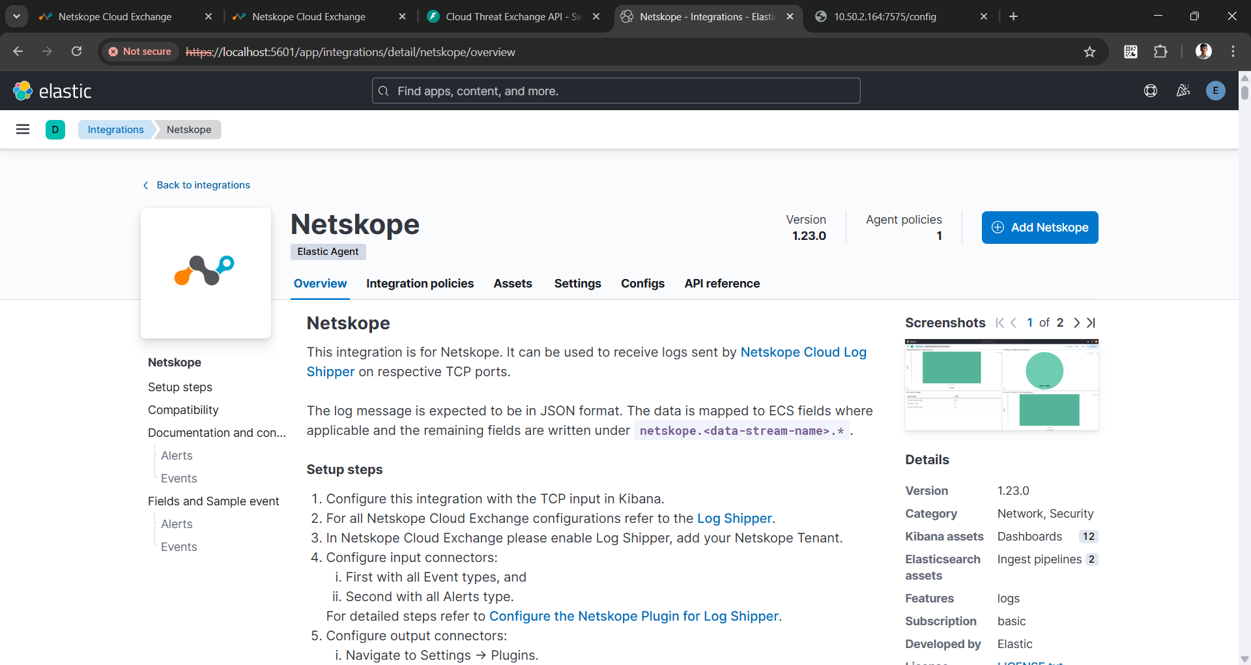Open the D space selector avatar
This screenshot has height=665, width=1251.
click(55, 129)
